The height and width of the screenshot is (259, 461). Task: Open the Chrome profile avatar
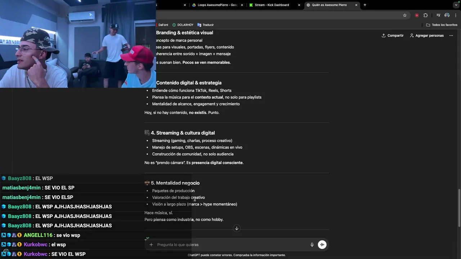coord(447,15)
